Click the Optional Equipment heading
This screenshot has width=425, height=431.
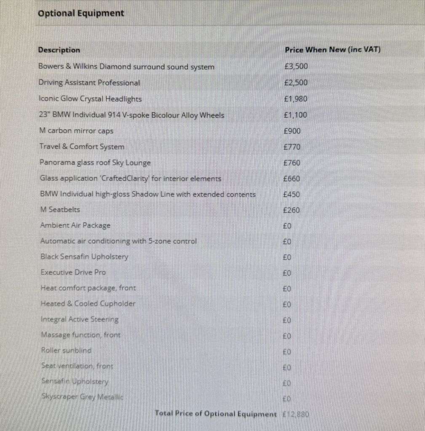81,13
